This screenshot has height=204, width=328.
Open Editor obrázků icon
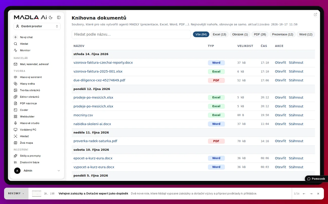click(15, 97)
